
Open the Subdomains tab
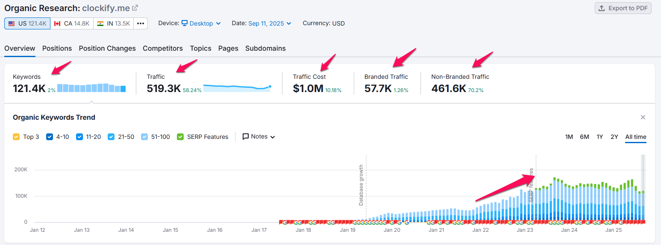[265, 48]
